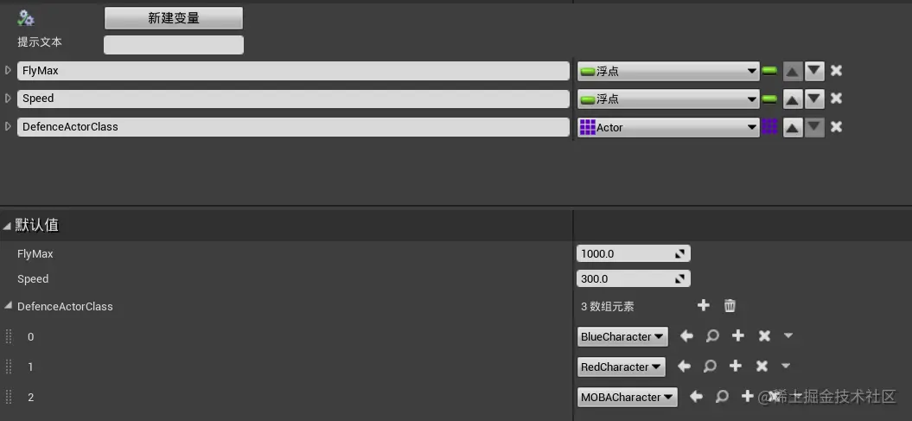The image size is (912, 421).
Task: Add element to DefenceActorClass array plus icon
Action: pyautogui.click(x=704, y=305)
